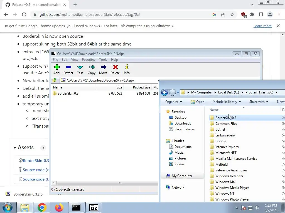
Task: Click Open button in Explorer toolbar
Action: click(x=197, y=102)
